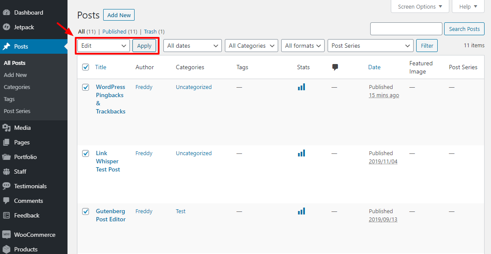Open the bulk actions Edit dropdown
Screen dimensions: 491x254
(104, 46)
